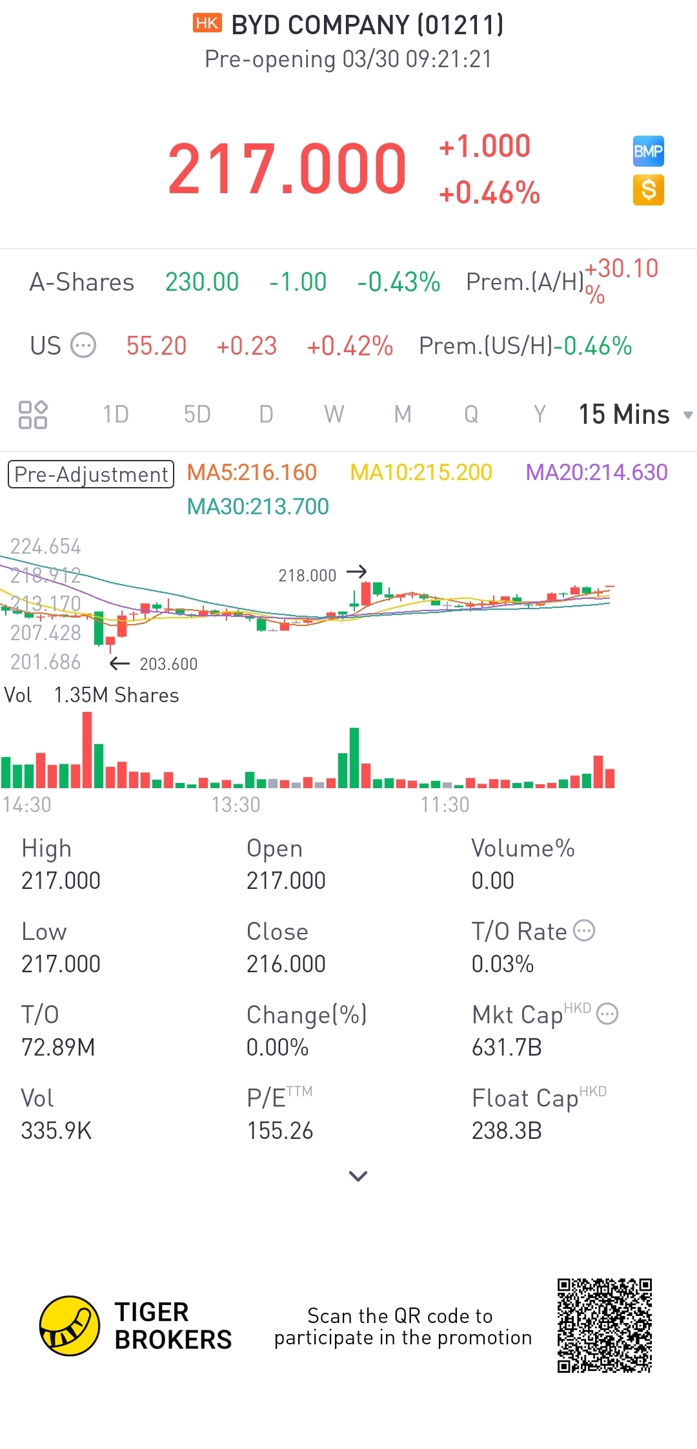
Task: Tap the Prem.(A/H) premium label
Action: pos(525,282)
